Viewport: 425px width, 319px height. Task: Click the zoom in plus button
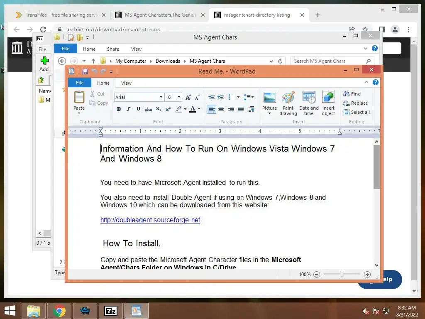367,275
